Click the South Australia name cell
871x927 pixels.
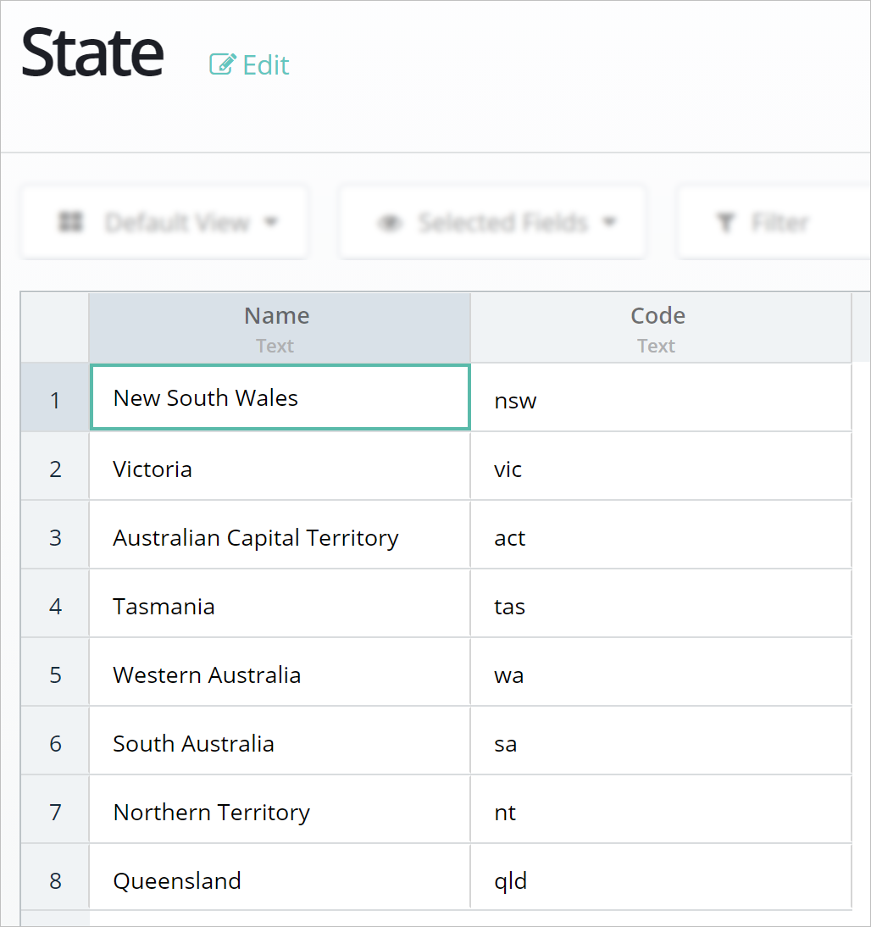point(279,744)
